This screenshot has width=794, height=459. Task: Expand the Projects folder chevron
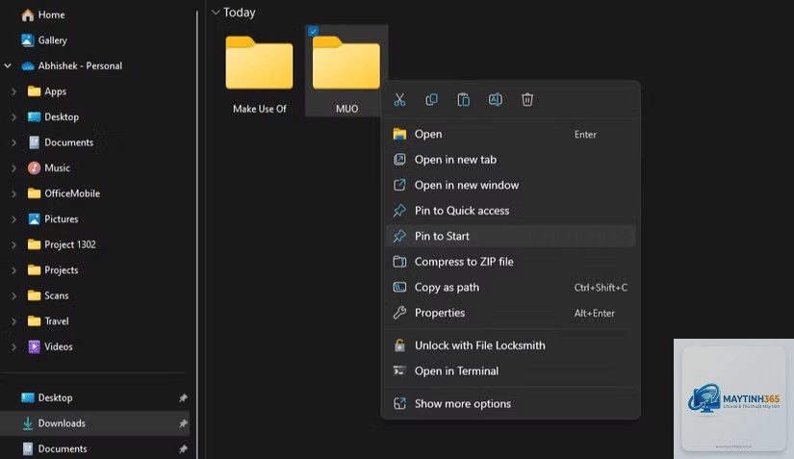click(14, 270)
